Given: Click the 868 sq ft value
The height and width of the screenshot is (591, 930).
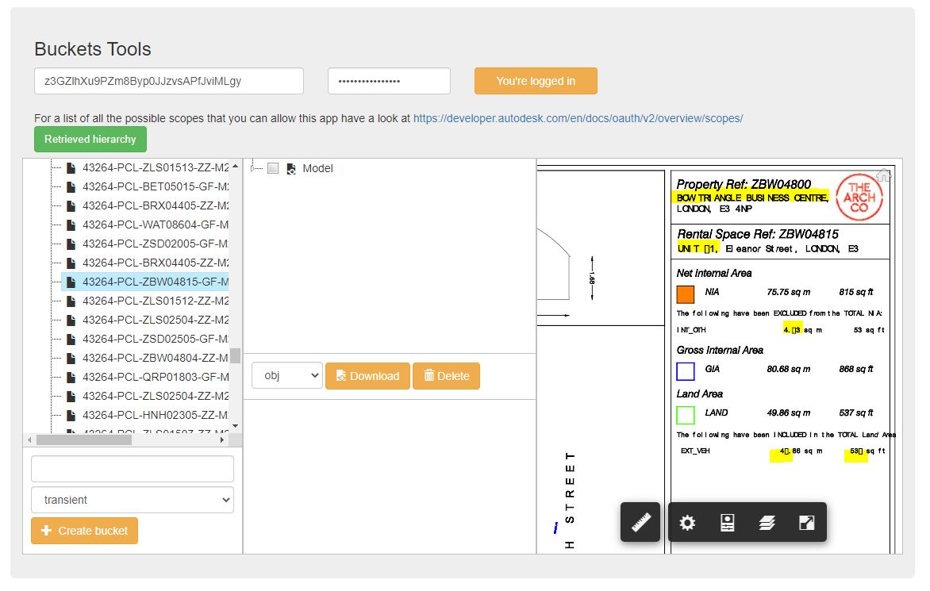Looking at the screenshot, I should 856,370.
